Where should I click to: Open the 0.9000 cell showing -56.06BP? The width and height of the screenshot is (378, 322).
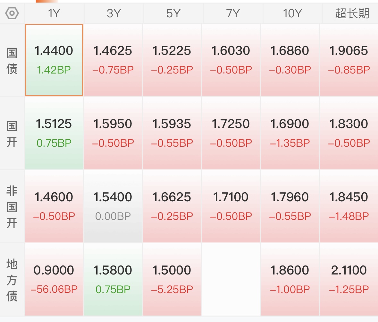pyautogui.click(x=54, y=279)
